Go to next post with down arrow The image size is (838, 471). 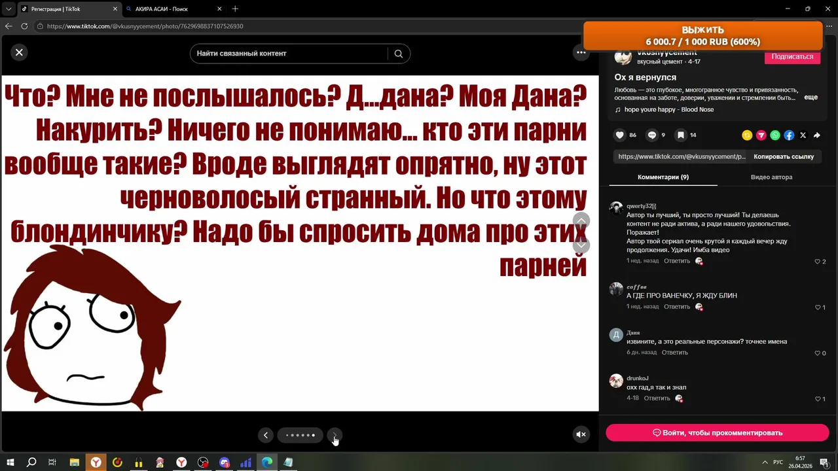point(581,245)
